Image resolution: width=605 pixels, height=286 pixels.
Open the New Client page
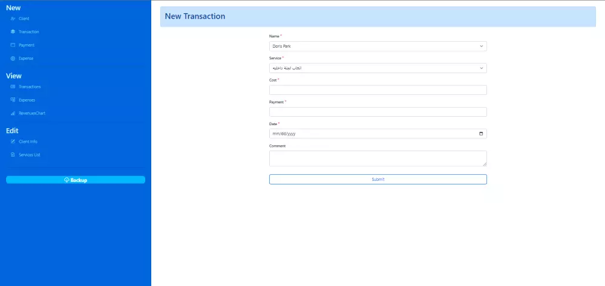pos(24,19)
